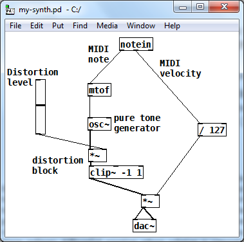Open the Media menu
This screenshot has width=244, height=242.
107,26
